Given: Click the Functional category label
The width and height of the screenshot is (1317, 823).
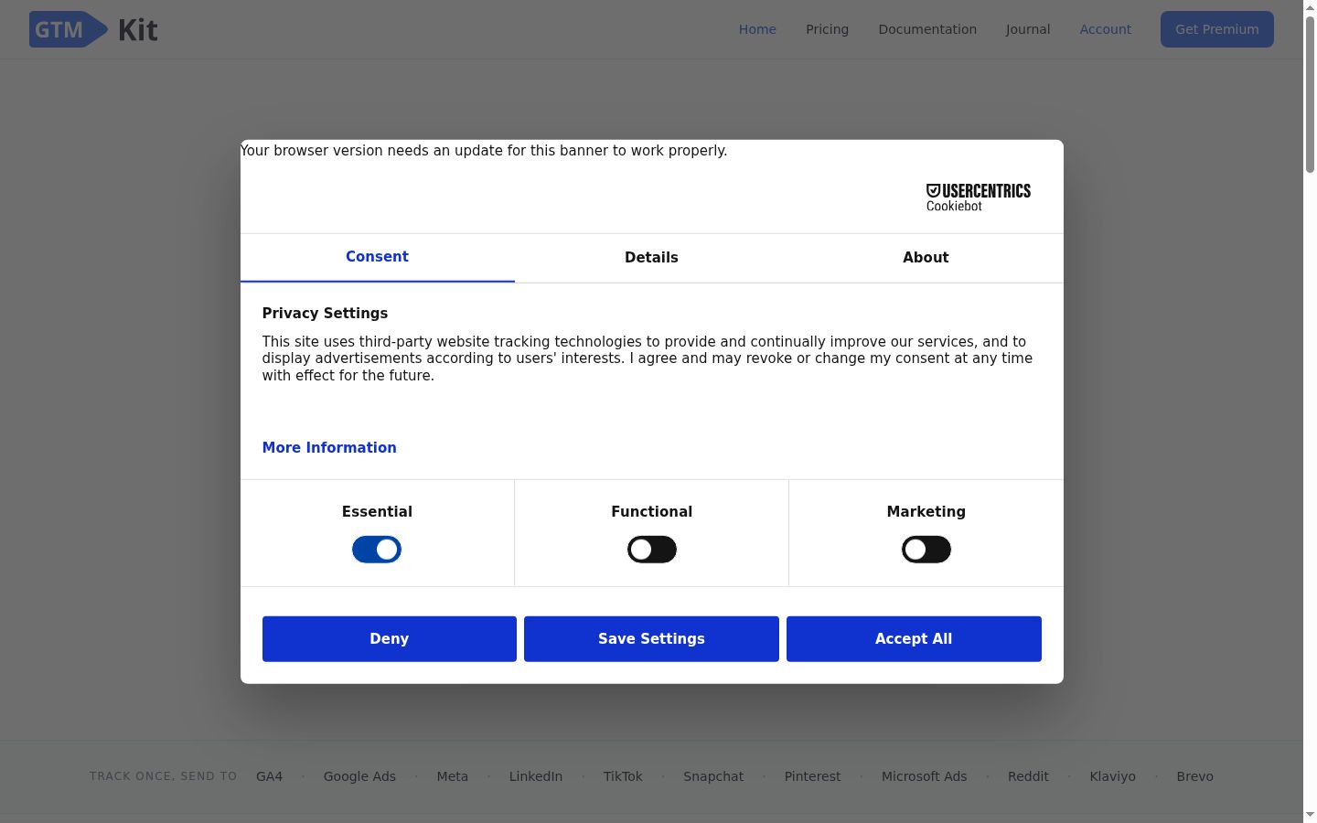Looking at the screenshot, I should (x=651, y=511).
